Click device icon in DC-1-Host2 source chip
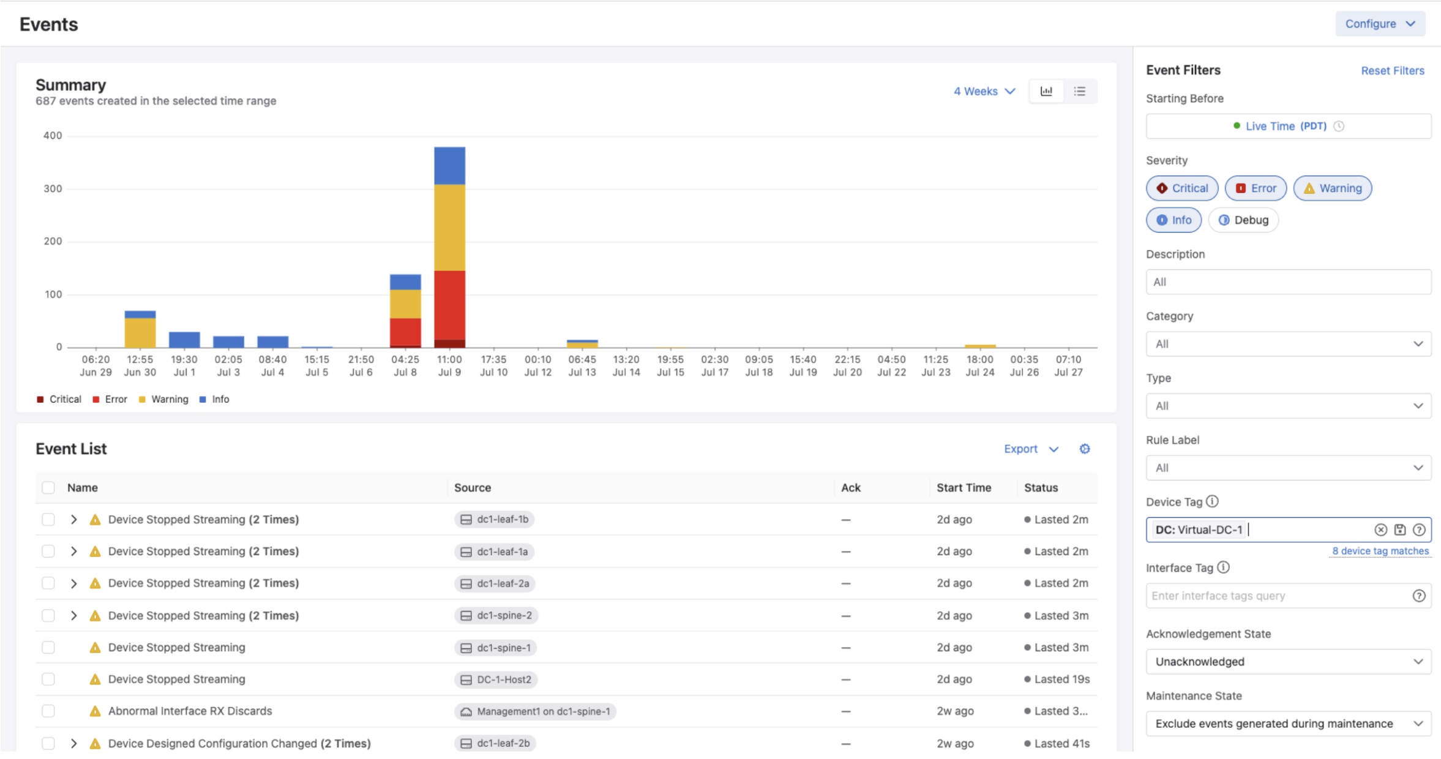The width and height of the screenshot is (1441, 759). click(466, 679)
